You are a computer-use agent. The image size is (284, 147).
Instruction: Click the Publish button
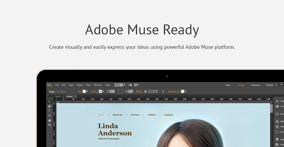coord(269,85)
